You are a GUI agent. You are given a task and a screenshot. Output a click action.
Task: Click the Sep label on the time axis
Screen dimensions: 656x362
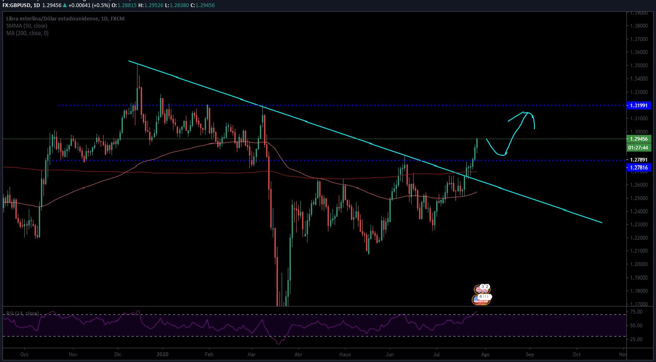coord(530,354)
